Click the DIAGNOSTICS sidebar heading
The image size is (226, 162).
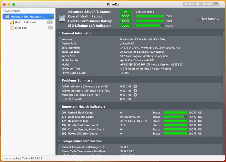pos(12,11)
